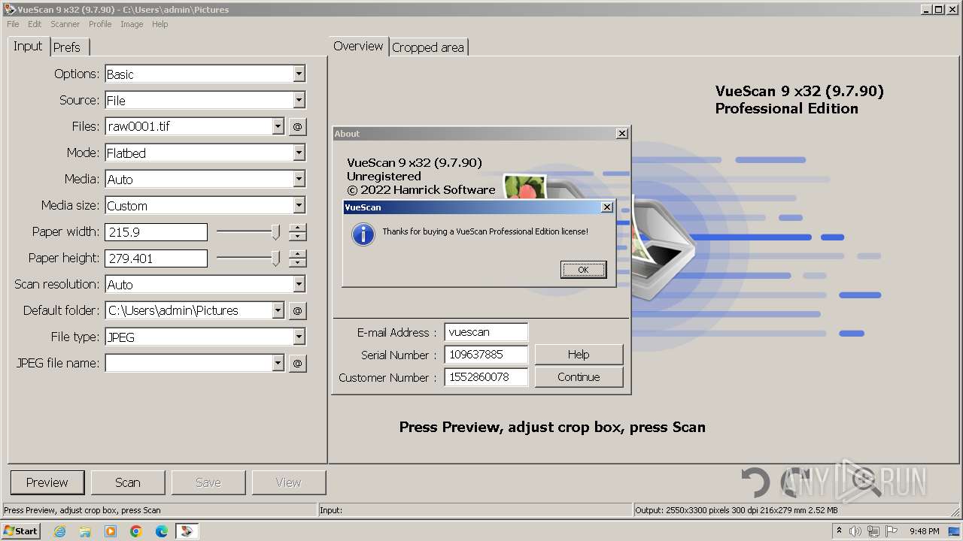Image resolution: width=963 pixels, height=541 pixels.
Task: Select the VueScan taskbar icon
Action: pos(187,531)
